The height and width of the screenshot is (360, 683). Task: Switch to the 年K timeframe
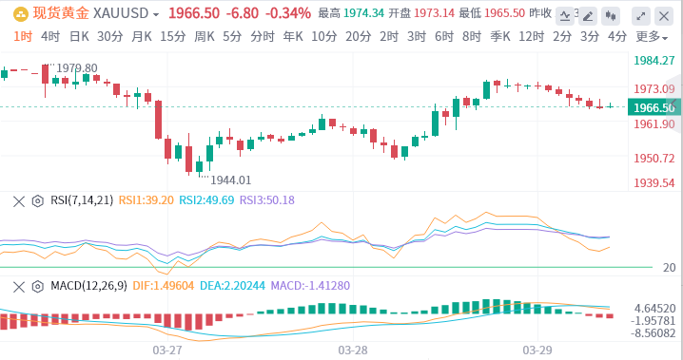point(293,37)
